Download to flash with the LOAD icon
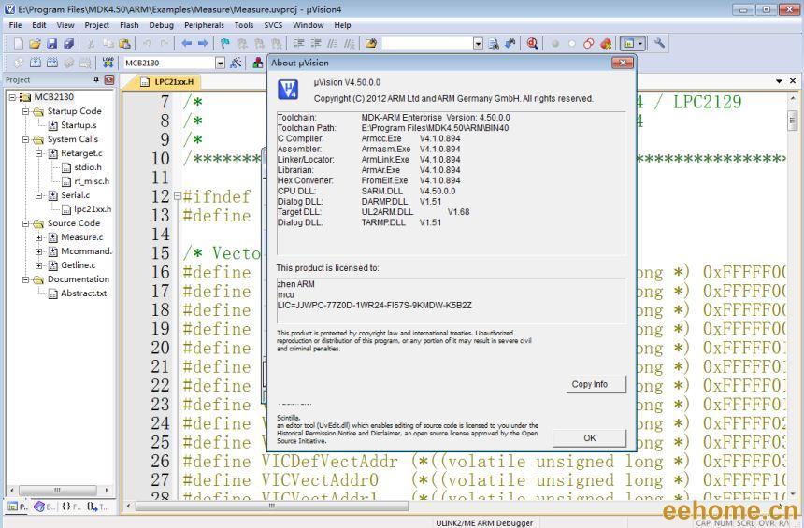Viewport: 804px width, 528px height. coord(108,63)
